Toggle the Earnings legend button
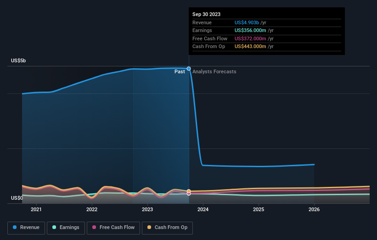The height and width of the screenshot is (240, 377). (x=66, y=228)
